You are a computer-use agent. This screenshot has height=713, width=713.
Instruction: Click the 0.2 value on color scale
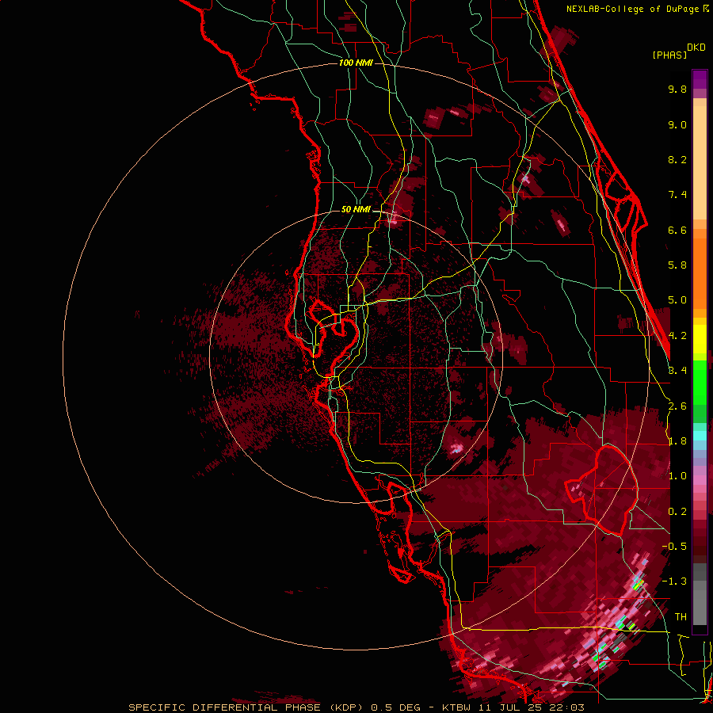tap(677, 512)
